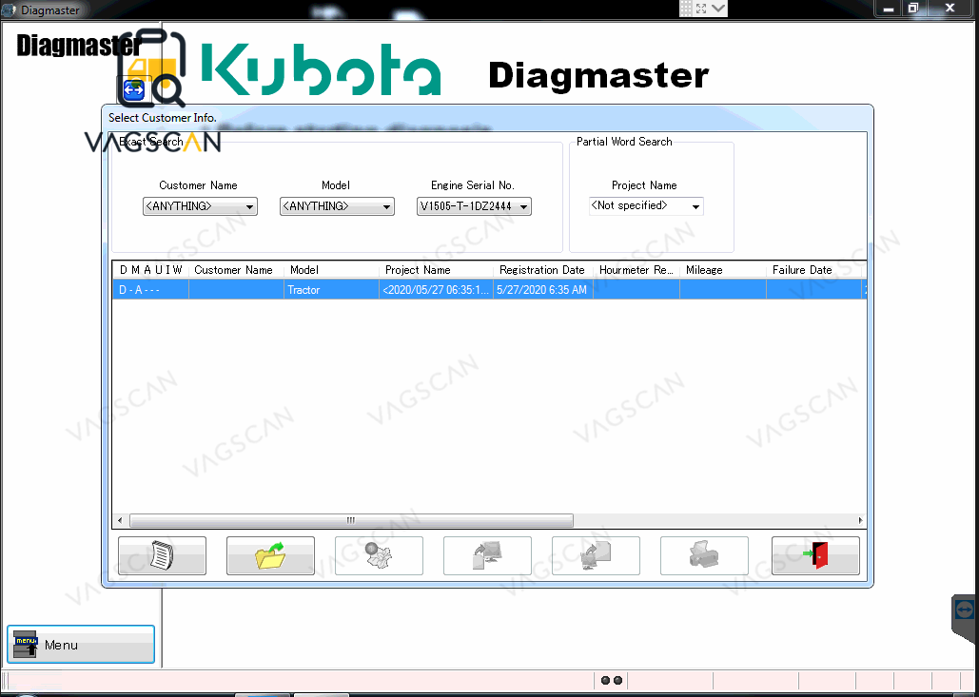The height and width of the screenshot is (697, 979).
Task: Click the red exit door icon
Action: tap(815, 555)
